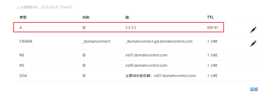This screenshot has width=273, height=96.
Task: Click the 名称 column header
Action: click(x=86, y=17)
